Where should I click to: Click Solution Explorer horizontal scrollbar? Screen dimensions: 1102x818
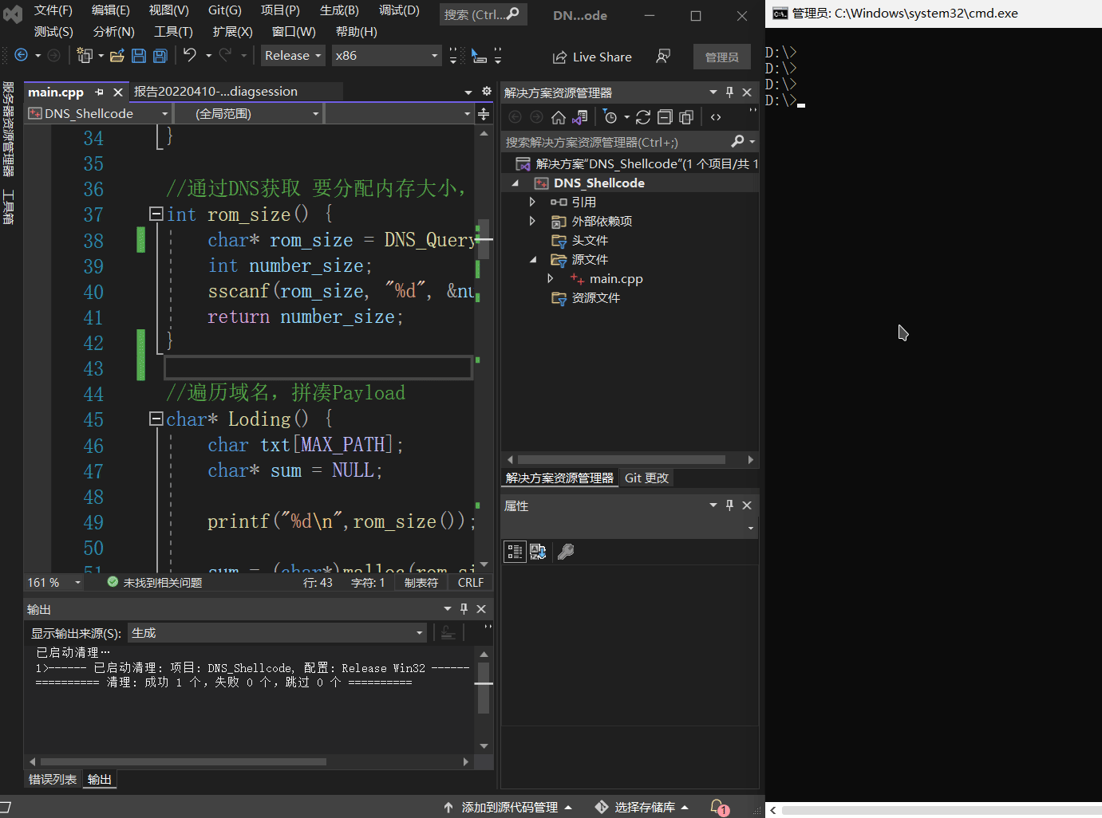click(622, 459)
